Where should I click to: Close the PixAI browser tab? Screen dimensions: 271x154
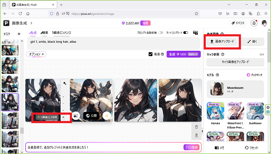coord(53,5)
